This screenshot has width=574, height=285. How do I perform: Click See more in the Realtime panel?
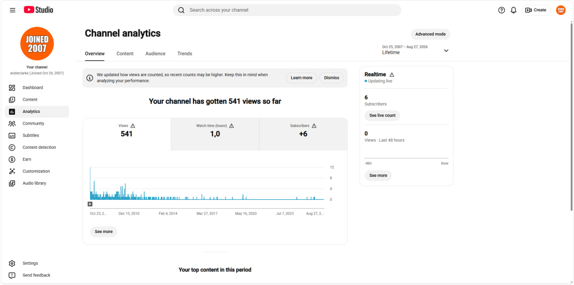click(x=378, y=176)
